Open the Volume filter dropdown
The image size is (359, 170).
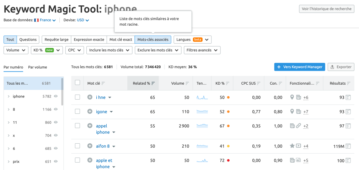(x=16, y=50)
